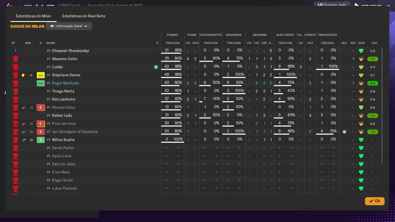This screenshot has width=395, height=222.
Task: Click the goal ball icon for Jan Vennegoor of Hesselink
Action: [x=344, y=132]
